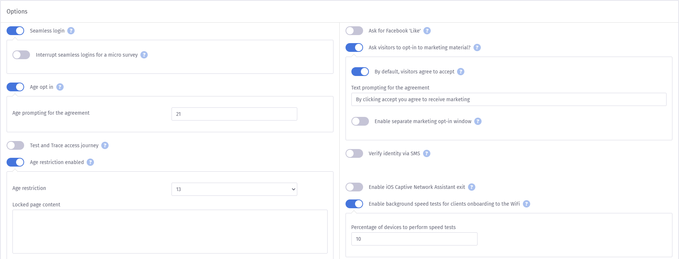This screenshot has width=679, height=259.
Task: Open help for Ask for Facebook 'Like'
Action: (x=427, y=31)
